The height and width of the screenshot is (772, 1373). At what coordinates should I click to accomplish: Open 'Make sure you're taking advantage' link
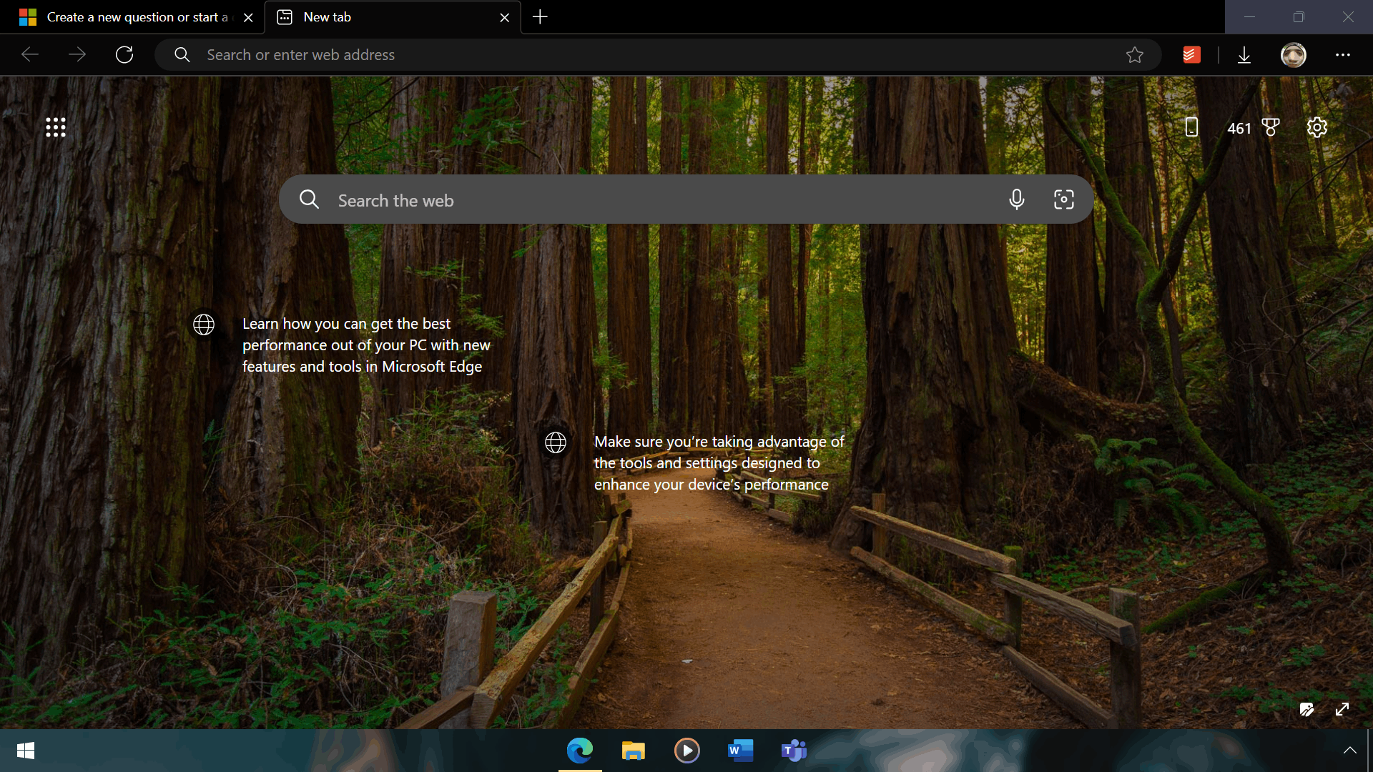pyautogui.click(x=719, y=462)
